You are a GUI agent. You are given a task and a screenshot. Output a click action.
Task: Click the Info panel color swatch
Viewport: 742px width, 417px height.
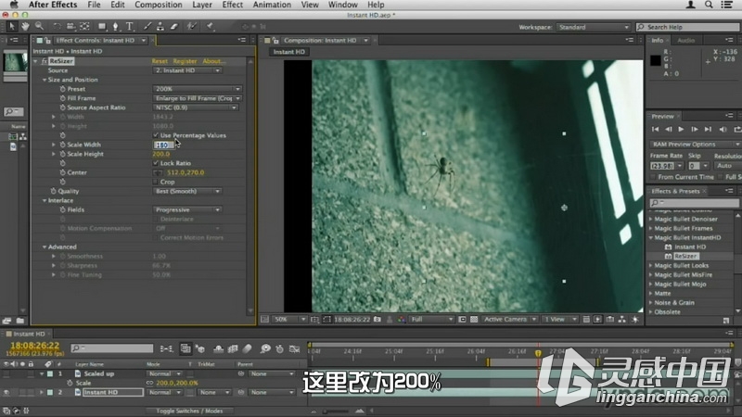(656, 60)
